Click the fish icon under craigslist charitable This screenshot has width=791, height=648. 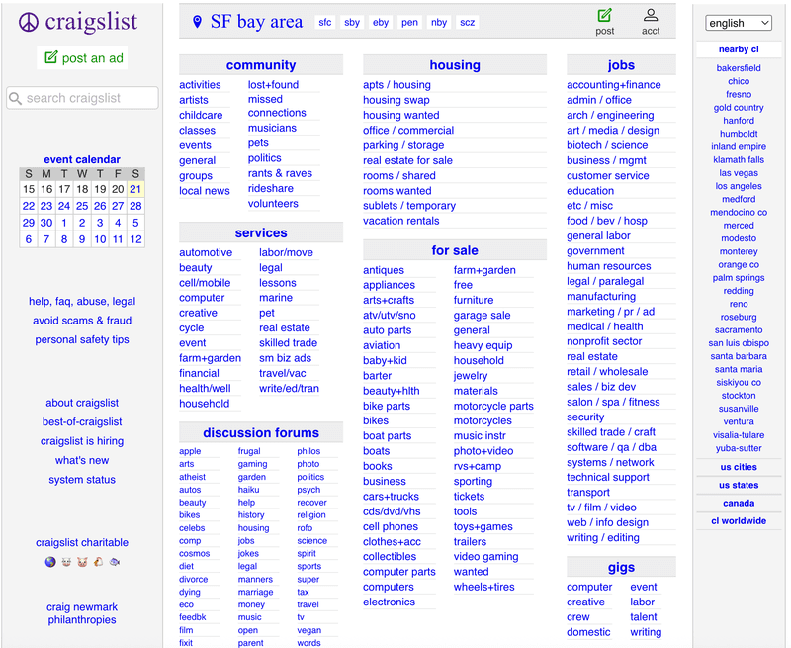[x=114, y=562]
